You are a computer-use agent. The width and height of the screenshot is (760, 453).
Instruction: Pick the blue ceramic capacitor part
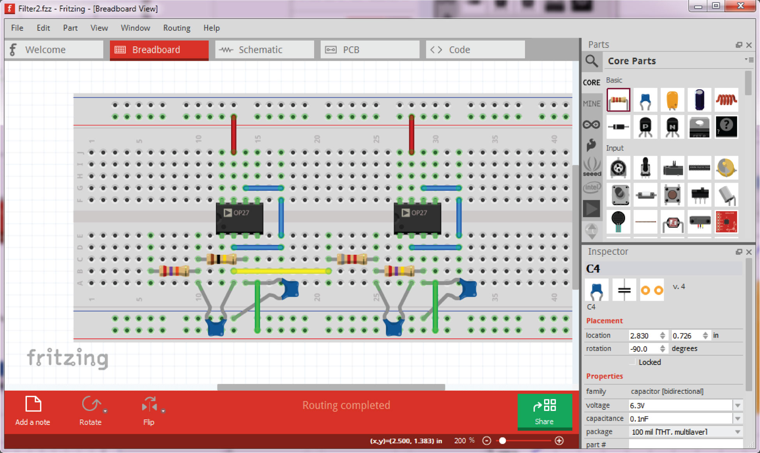click(645, 100)
